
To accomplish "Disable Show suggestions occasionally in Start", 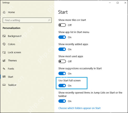I will pos(62,74).
